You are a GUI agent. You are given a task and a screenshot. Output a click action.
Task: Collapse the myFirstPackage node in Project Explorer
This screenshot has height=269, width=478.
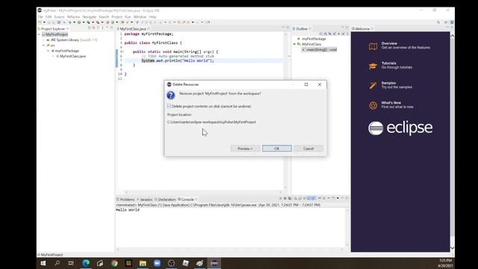click(x=48, y=51)
